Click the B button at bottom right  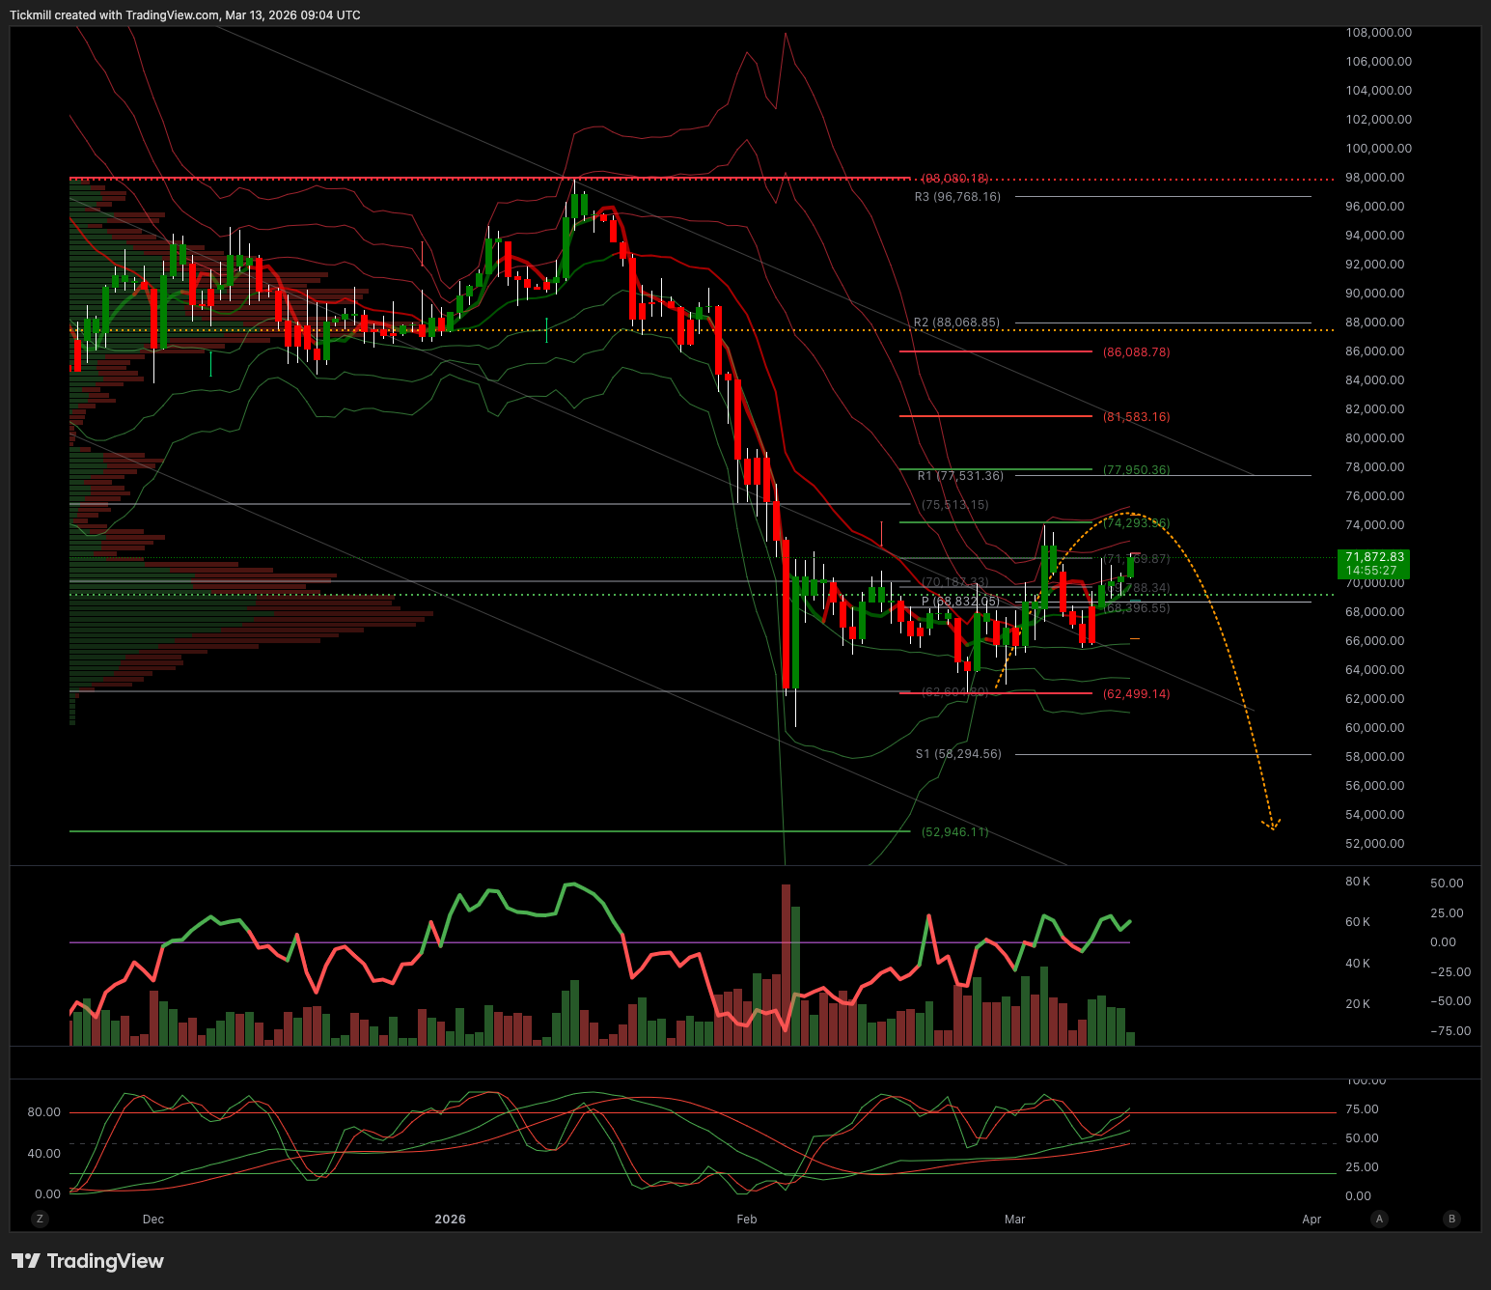click(1451, 1219)
